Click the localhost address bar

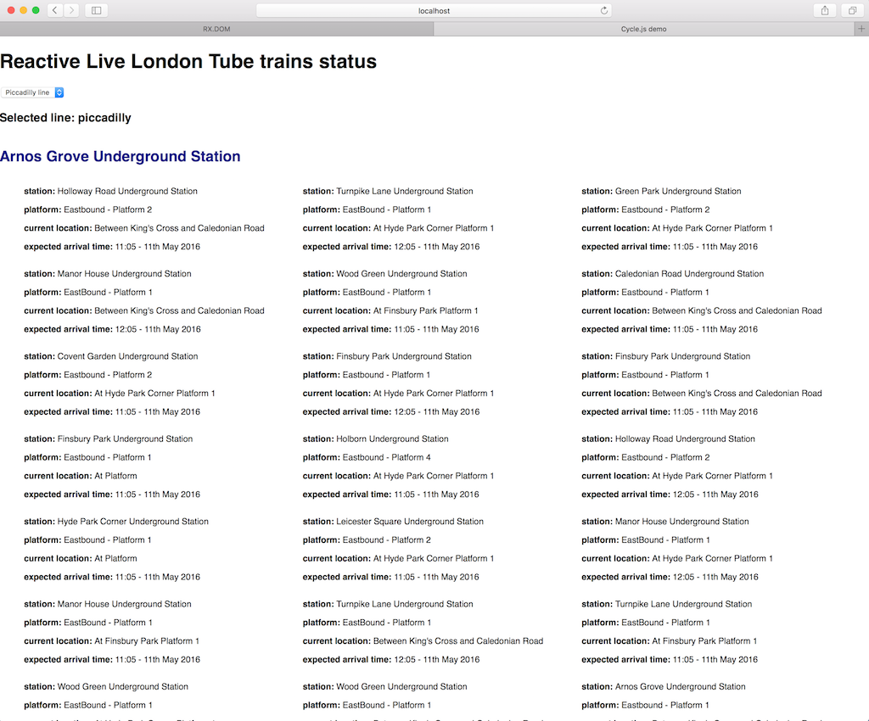pos(434,10)
